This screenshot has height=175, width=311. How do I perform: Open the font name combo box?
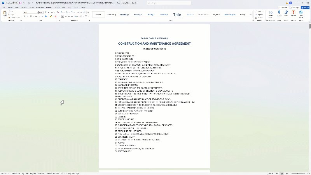(x=31, y=12)
